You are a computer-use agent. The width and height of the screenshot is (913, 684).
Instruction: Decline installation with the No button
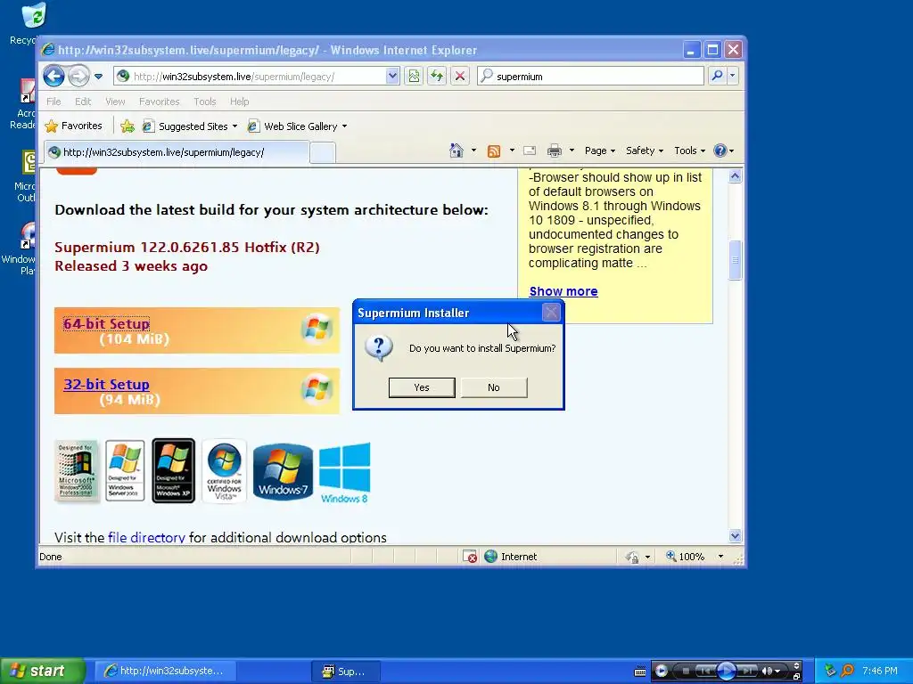pos(494,387)
